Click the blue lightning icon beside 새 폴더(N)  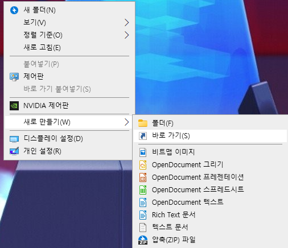click(x=14, y=10)
